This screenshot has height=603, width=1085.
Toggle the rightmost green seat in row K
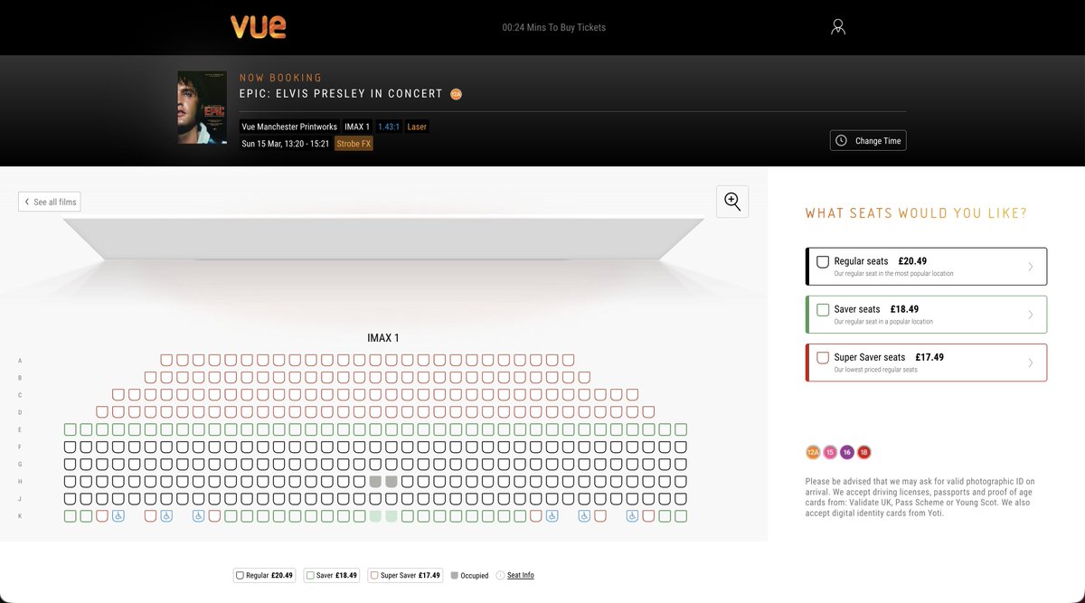tap(680, 516)
